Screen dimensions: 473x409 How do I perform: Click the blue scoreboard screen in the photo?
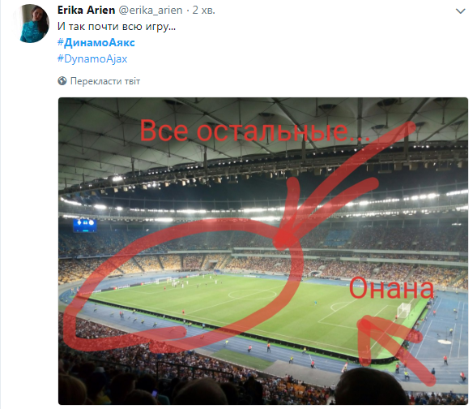tap(85, 226)
